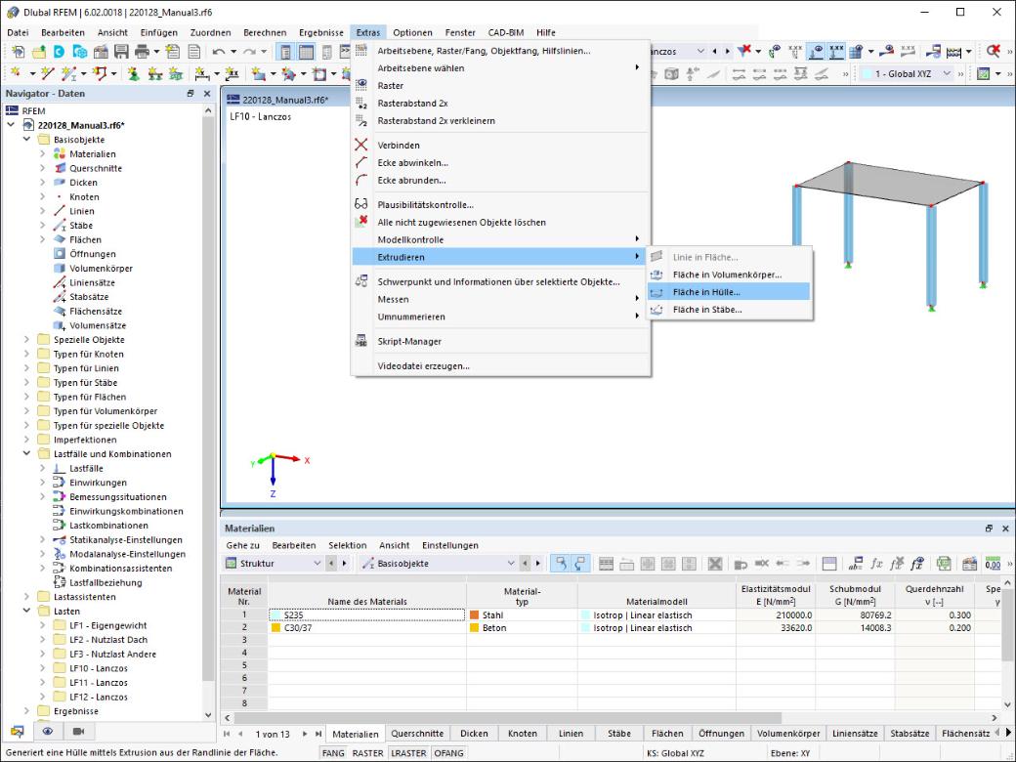
Task: Click the Save file floppy disk icon
Action: pos(121,51)
